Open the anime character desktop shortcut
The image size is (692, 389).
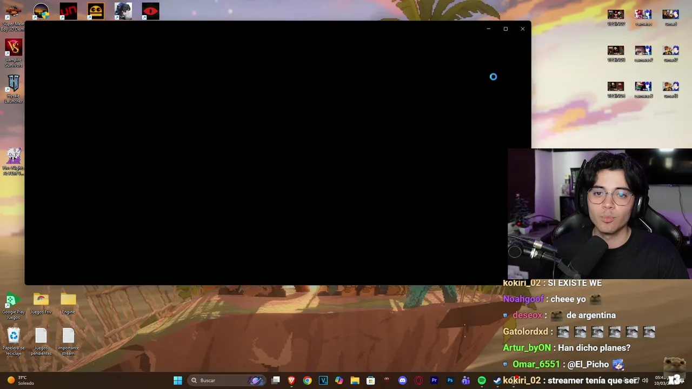(123, 11)
